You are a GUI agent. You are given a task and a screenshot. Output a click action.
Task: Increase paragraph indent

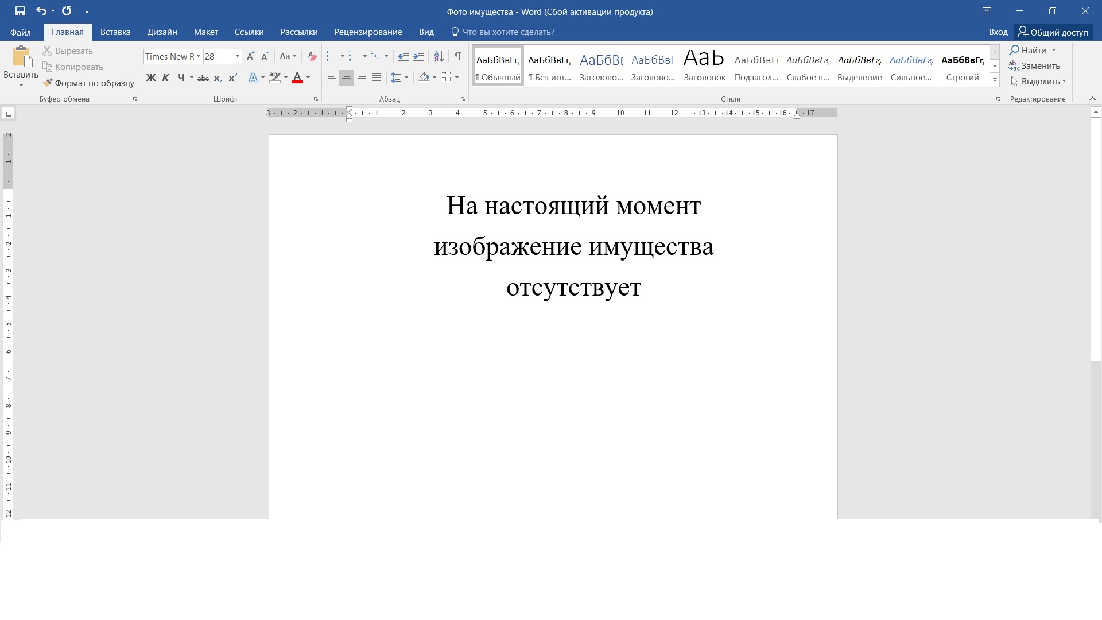pos(418,56)
